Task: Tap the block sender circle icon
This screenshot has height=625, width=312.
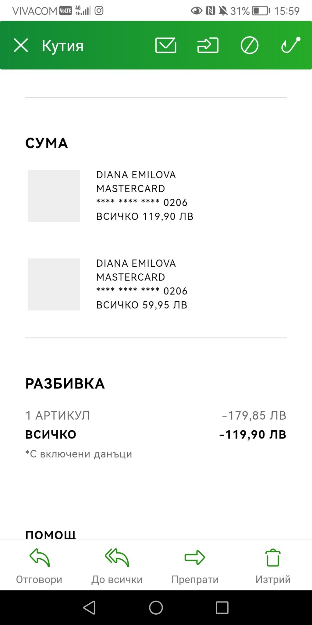Action: pos(250,45)
